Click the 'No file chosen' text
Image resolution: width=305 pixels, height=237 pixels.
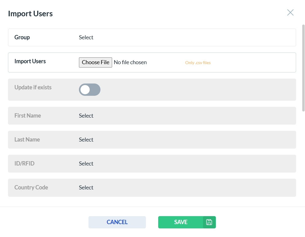pyautogui.click(x=130, y=62)
